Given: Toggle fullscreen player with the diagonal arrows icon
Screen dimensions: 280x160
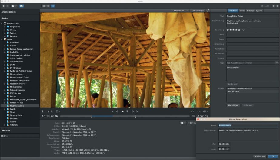Looking at the screenshot, I should (208, 11).
